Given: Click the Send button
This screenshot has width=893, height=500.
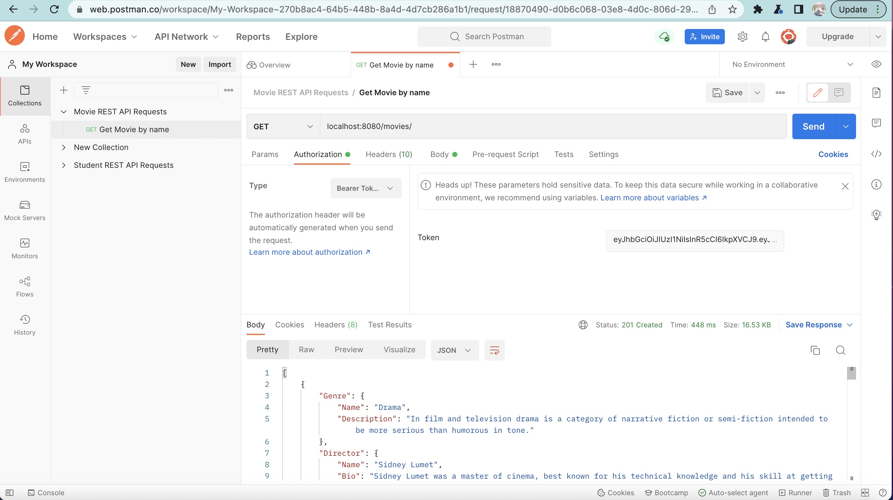Looking at the screenshot, I should tap(813, 126).
